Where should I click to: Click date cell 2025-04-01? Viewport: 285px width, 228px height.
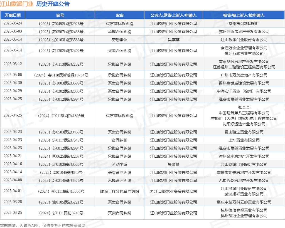click(x=13, y=191)
